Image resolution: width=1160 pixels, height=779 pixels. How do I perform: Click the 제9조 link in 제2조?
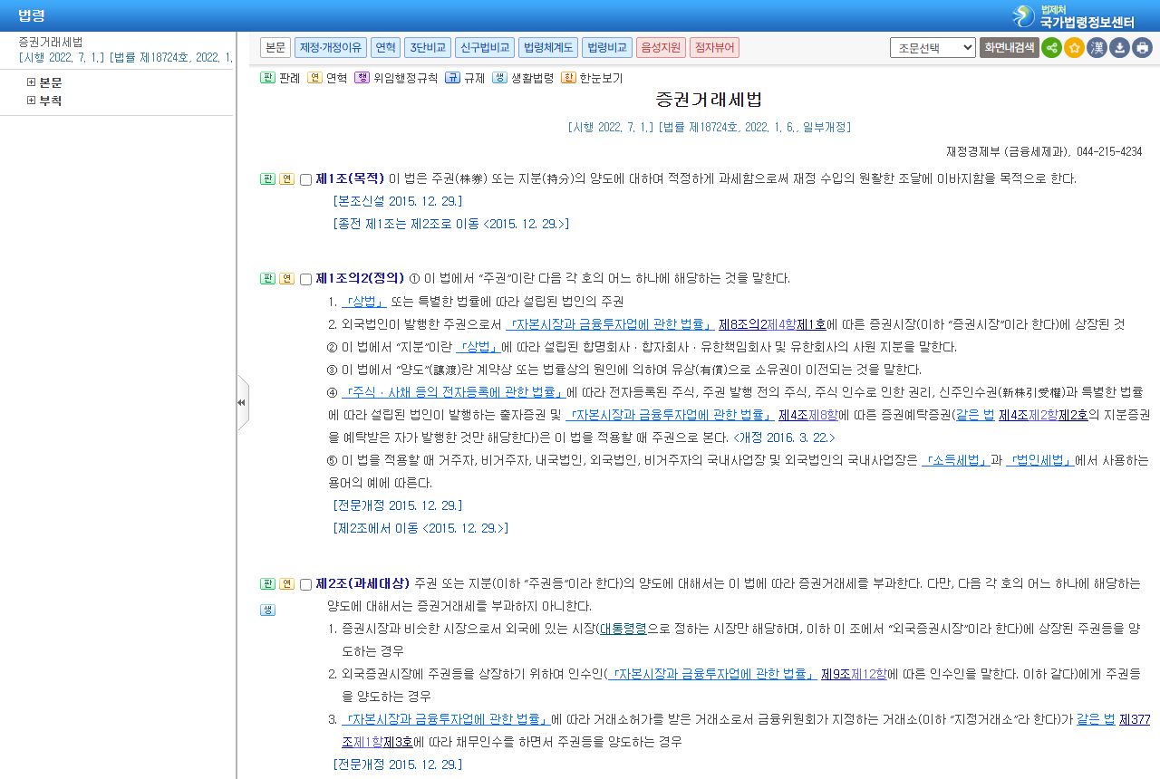835,674
